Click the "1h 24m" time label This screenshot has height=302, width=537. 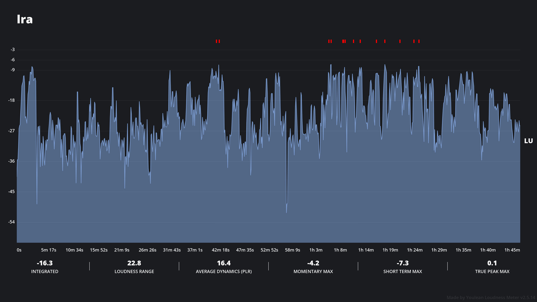click(x=415, y=250)
